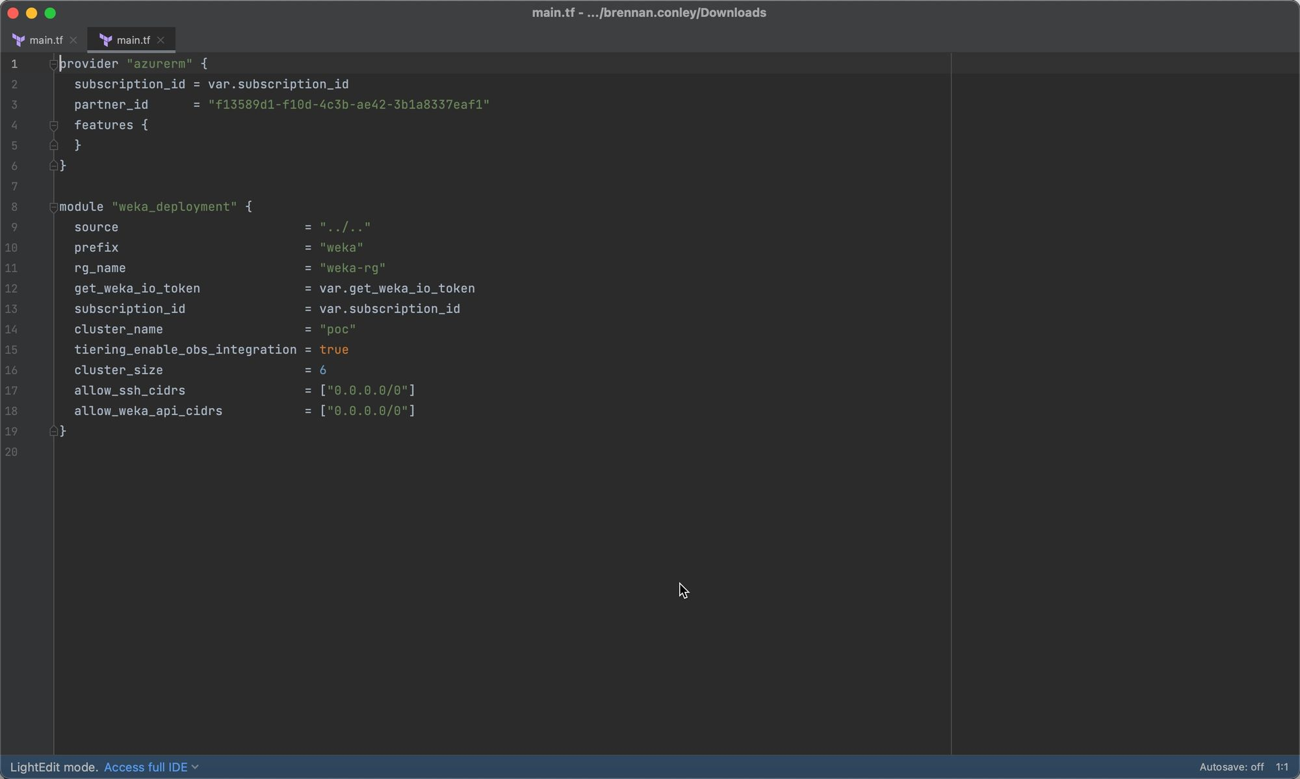Collapse the provider "azurerm" block fold marker
This screenshot has width=1300, height=779.
[x=54, y=64]
